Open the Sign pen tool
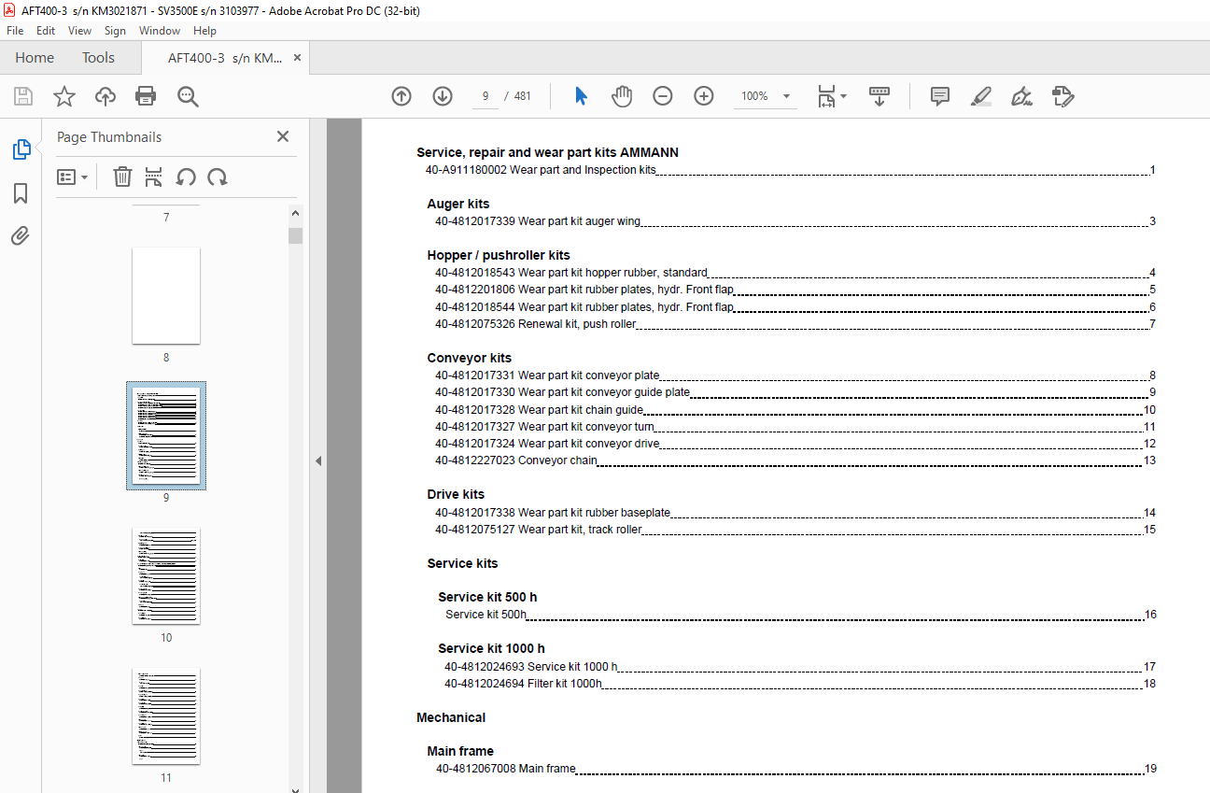This screenshot has height=793, width=1210. (1021, 96)
